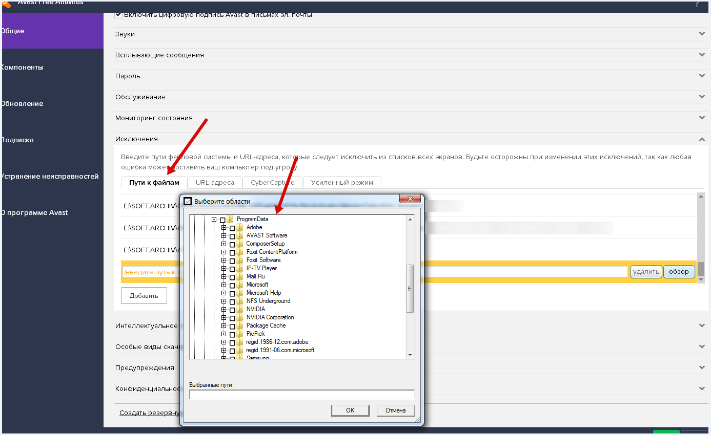
Task: Click the Microsoft Help folder icon
Action: click(240, 293)
